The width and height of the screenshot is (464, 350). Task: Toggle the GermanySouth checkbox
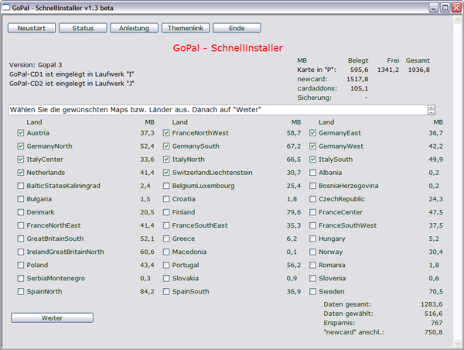pyautogui.click(x=166, y=146)
